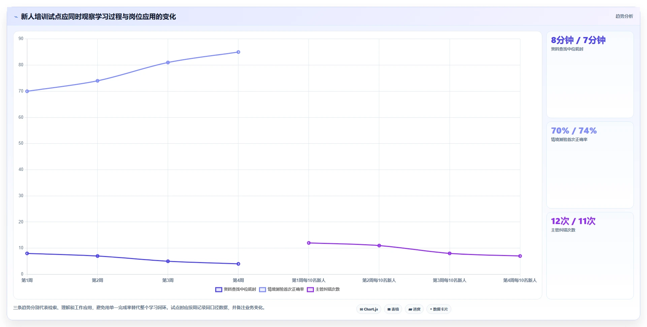
Task: Select the 表格 tag
Action: [393, 309]
